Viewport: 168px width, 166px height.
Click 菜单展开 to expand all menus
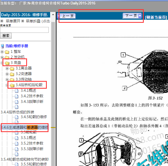click(x=13, y=21)
